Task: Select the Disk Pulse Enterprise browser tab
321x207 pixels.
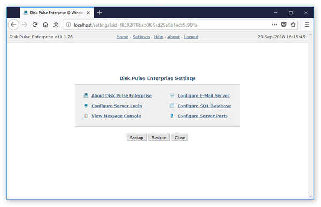Action: coord(57,13)
